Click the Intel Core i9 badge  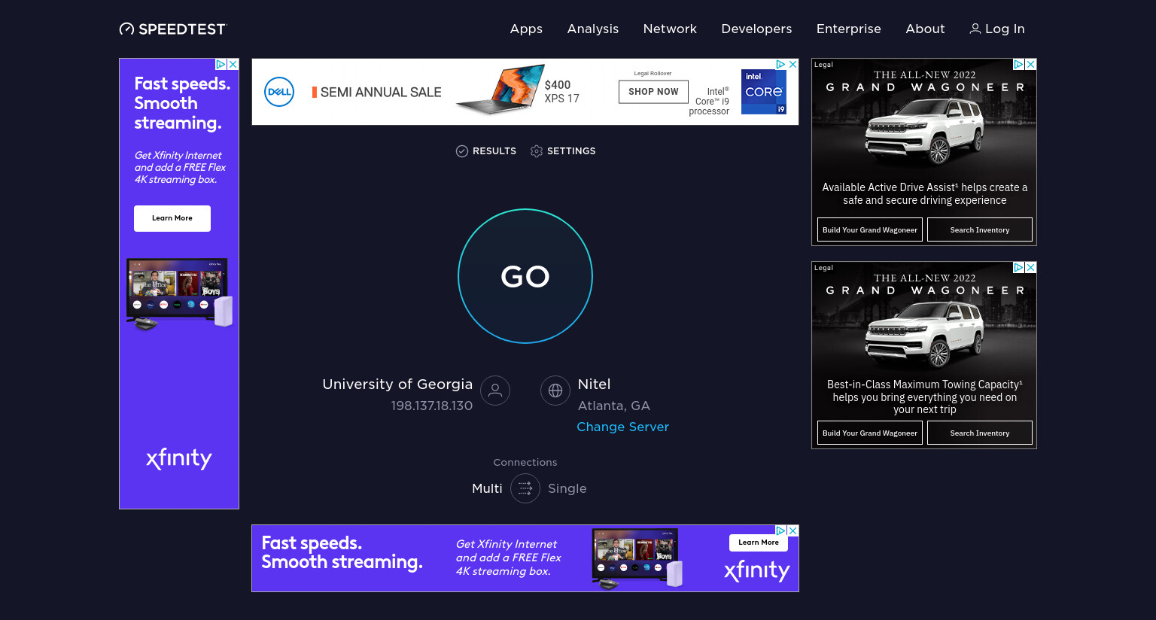[764, 92]
